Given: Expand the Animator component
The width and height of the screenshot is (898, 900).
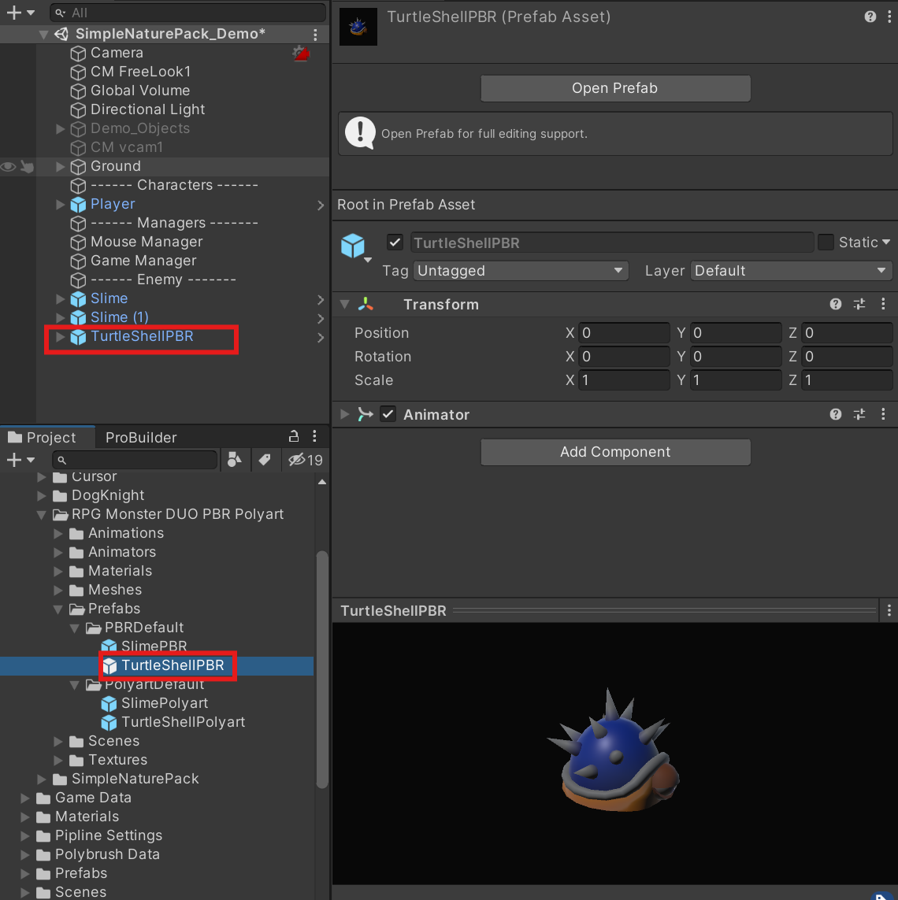Looking at the screenshot, I should 344,414.
